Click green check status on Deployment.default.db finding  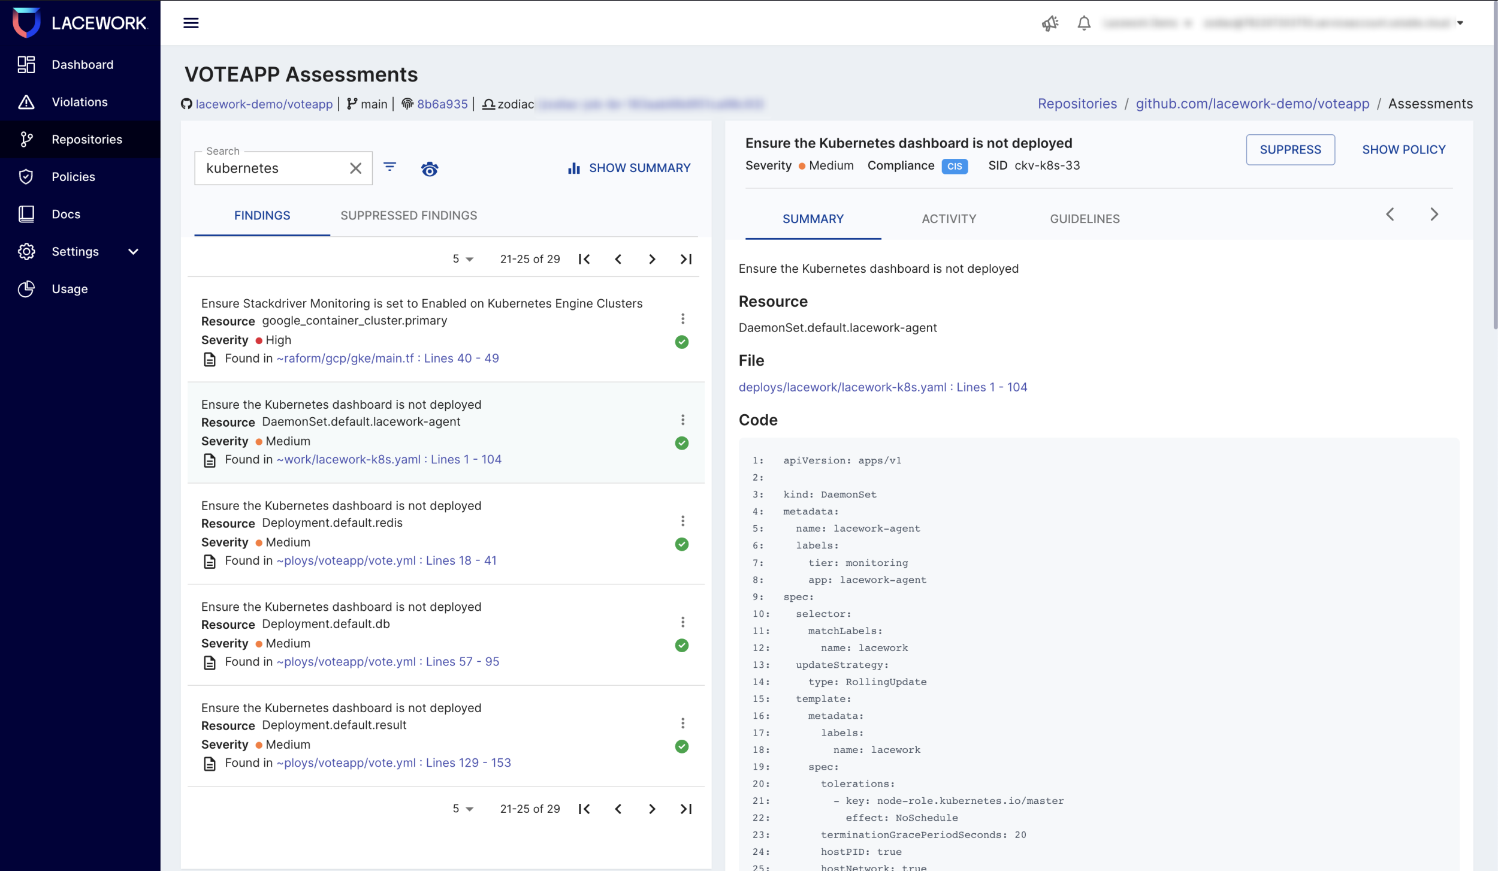click(682, 646)
